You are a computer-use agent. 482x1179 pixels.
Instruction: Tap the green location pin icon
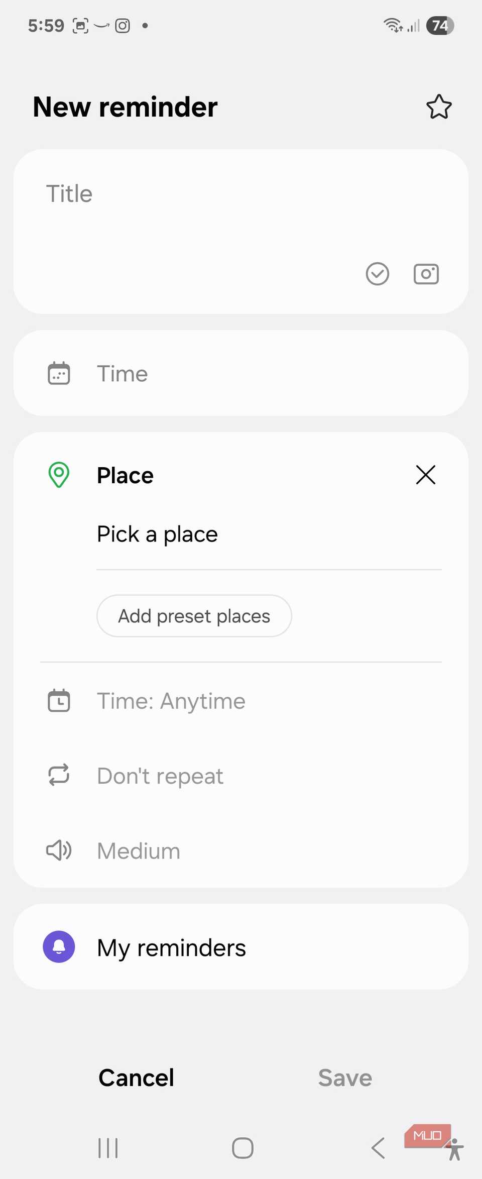[x=59, y=475]
